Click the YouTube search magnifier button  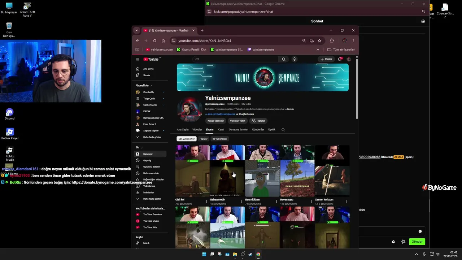point(284,59)
